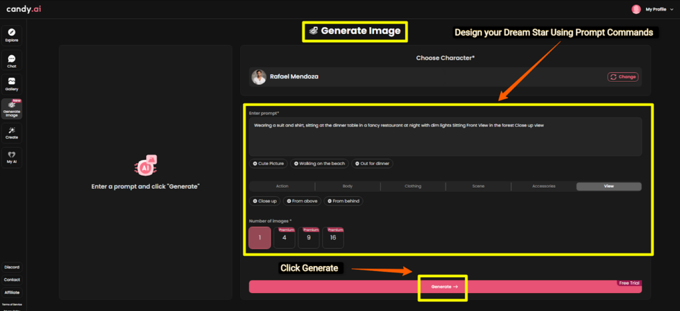Viewport: 680px width, 311px height.
Task: Select 9 images premium option
Action: 308,238
